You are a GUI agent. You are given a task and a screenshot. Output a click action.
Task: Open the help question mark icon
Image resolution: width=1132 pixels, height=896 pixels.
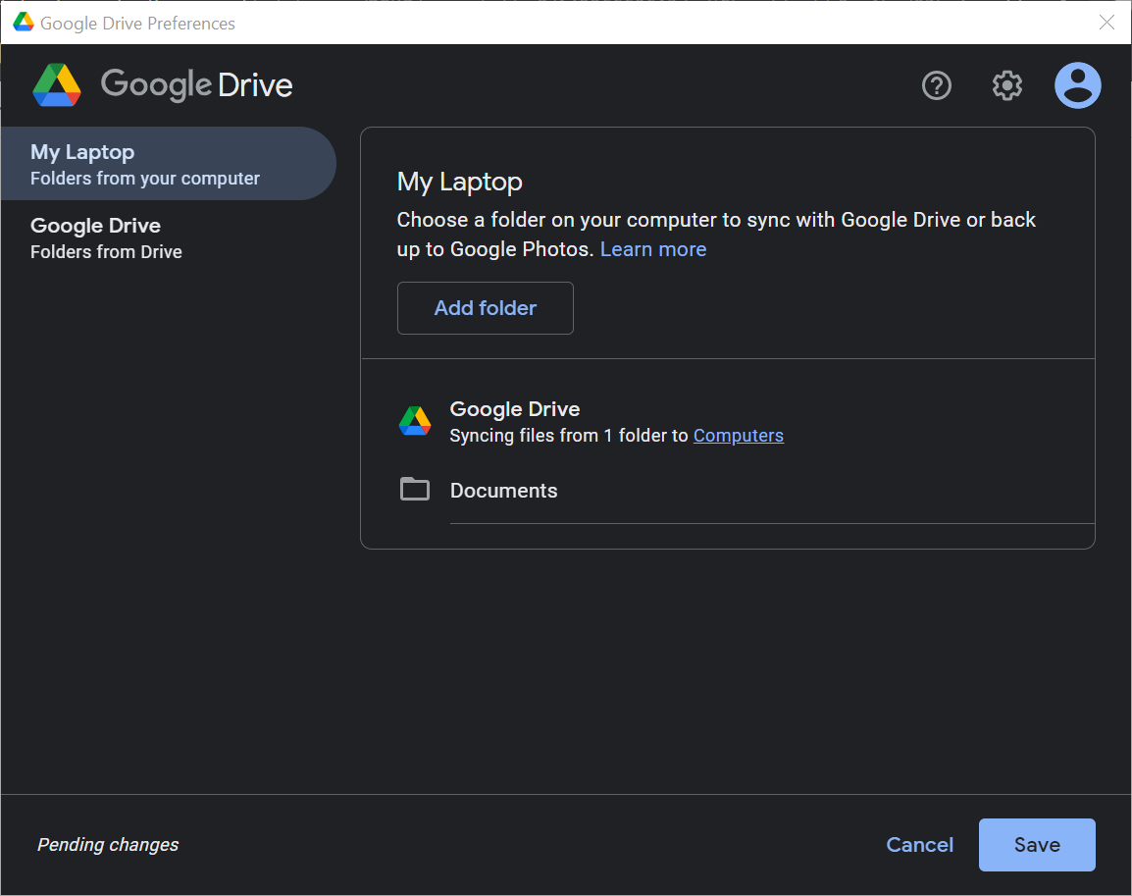tap(937, 86)
